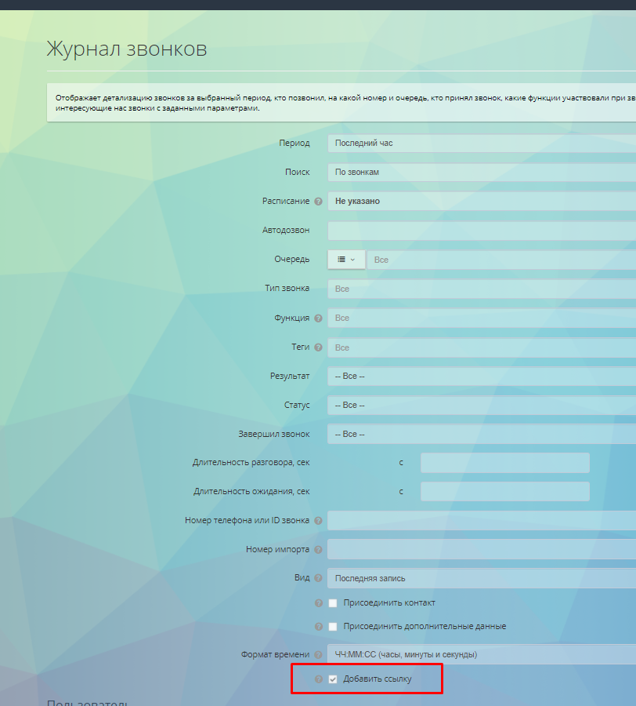Open Формат времени dropdown
The width and height of the screenshot is (636, 706).
[x=481, y=654]
